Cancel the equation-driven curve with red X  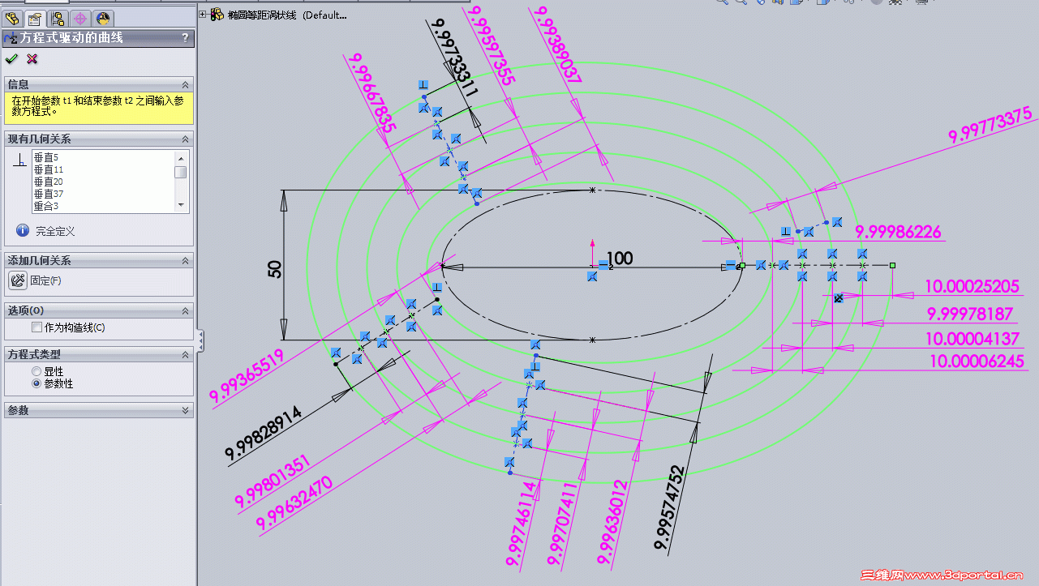(31, 58)
